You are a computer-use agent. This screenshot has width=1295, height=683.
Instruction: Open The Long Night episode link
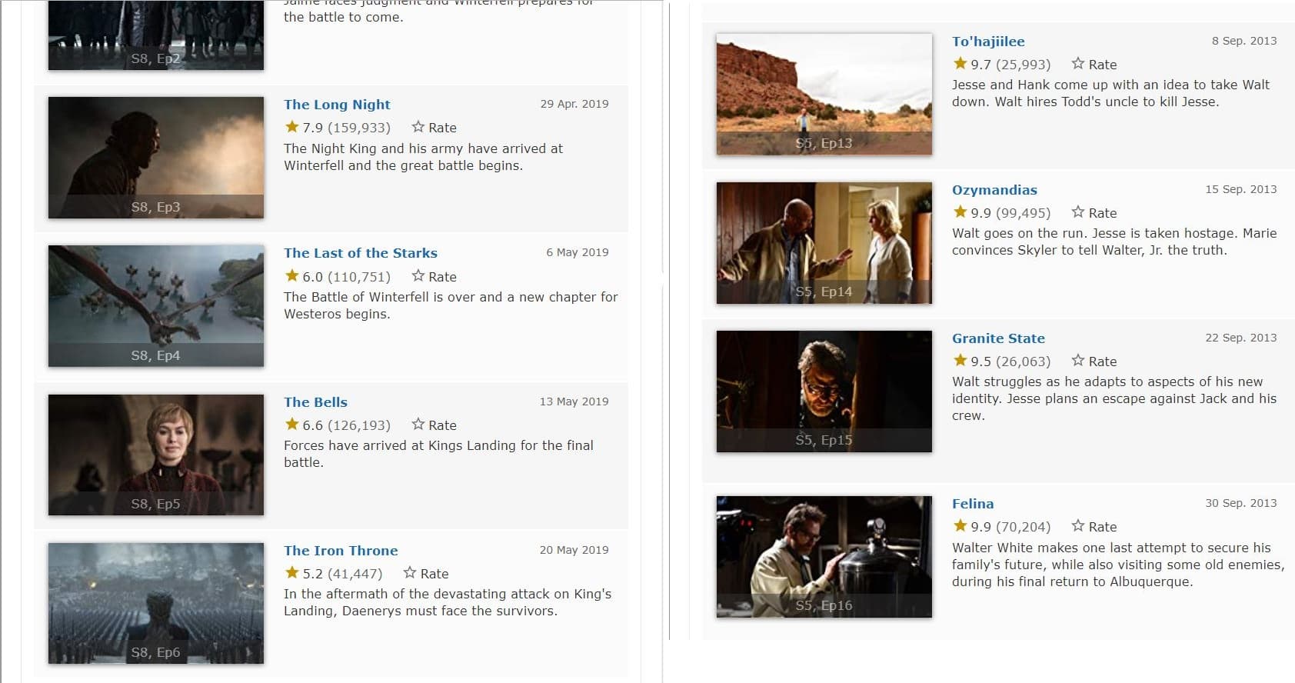[x=337, y=105]
